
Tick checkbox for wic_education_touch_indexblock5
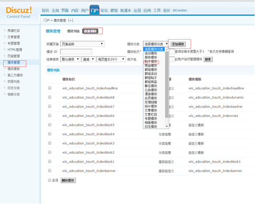pyautogui.click(x=50, y=125)
